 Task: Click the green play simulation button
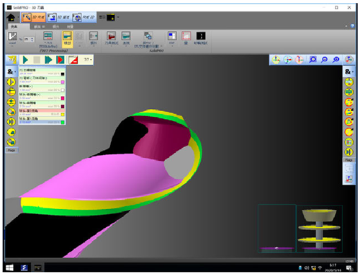point(25,60)
